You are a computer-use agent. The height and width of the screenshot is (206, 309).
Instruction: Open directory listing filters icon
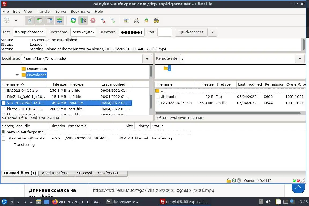[x=127, y=20]
